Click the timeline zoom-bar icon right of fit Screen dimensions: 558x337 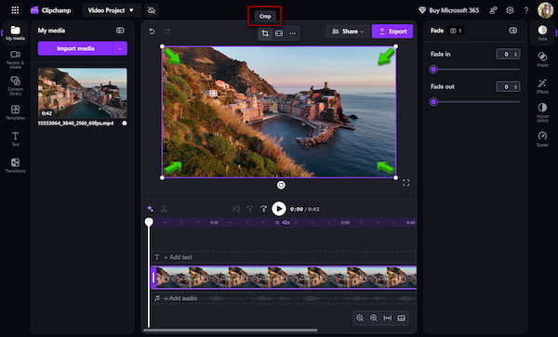tap(401, 318)
